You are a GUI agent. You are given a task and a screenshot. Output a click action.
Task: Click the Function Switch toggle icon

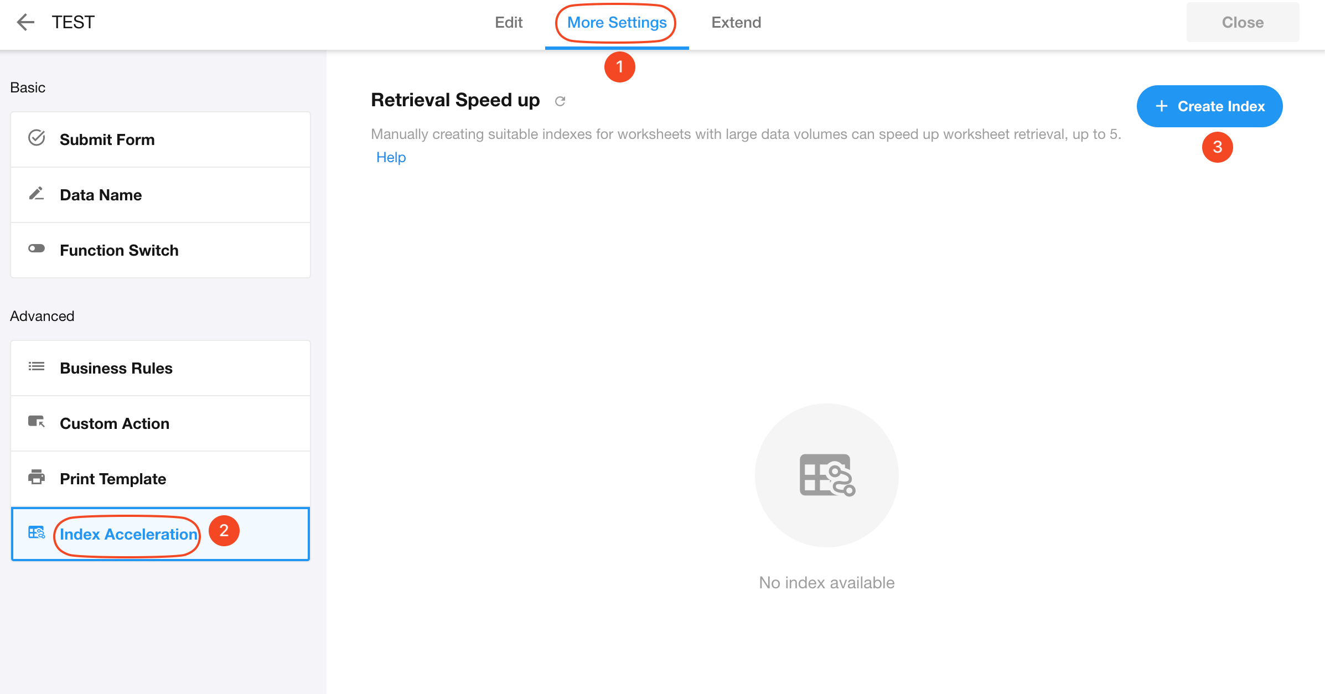[x=37, y=248]
